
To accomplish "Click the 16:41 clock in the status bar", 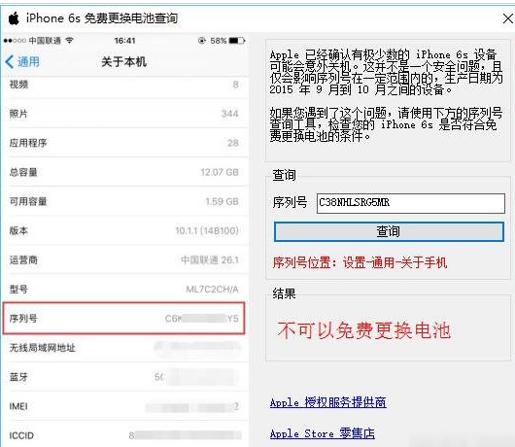I will [124, 41].
